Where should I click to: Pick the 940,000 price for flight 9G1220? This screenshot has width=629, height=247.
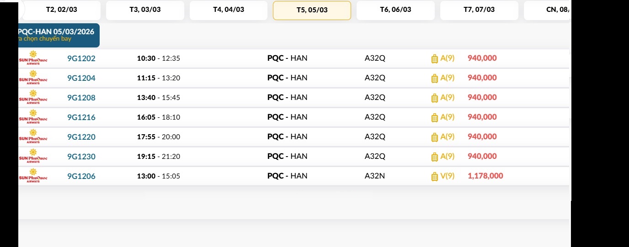click(x=482, y=137)
